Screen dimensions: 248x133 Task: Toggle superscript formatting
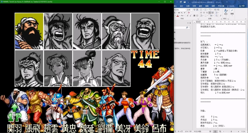184,13
